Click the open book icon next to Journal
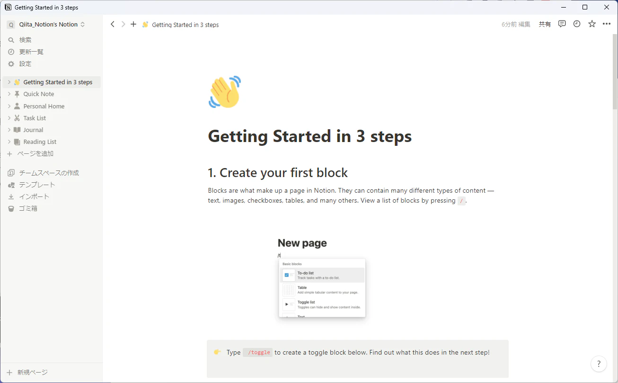 click(x=17, y=130)
